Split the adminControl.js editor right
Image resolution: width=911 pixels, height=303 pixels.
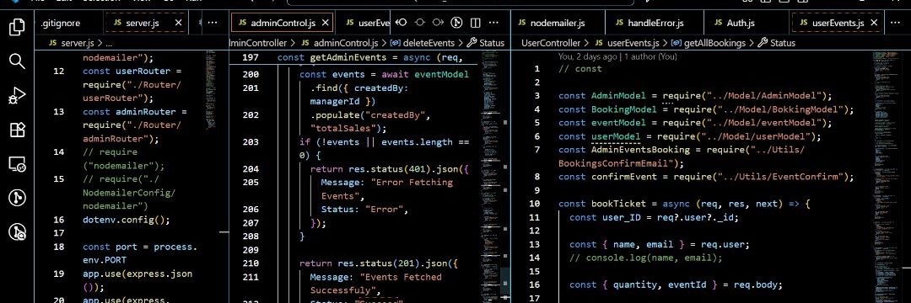[475, 23]
